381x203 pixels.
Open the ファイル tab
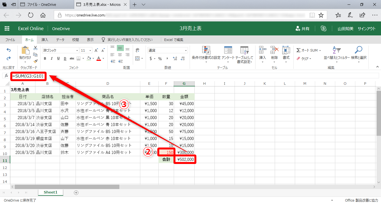pos(10,40)
